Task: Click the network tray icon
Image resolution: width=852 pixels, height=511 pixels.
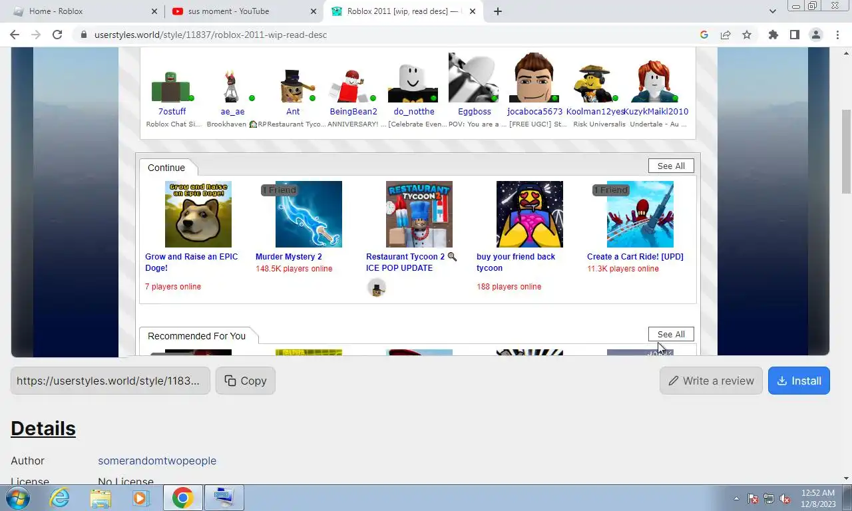Action: click(x=769, y=498)
